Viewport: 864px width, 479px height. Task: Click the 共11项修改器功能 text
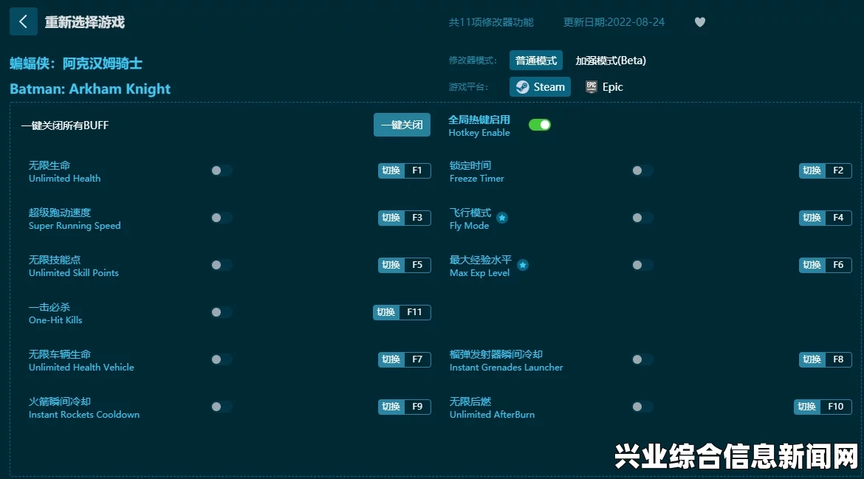pyautogui.click(x=491, y=22)
